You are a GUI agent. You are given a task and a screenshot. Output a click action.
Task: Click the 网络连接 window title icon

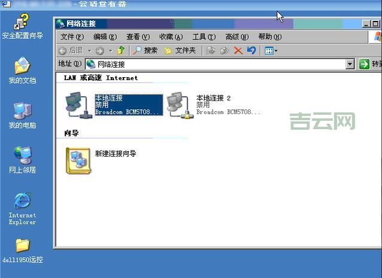[x=60, y=23]
